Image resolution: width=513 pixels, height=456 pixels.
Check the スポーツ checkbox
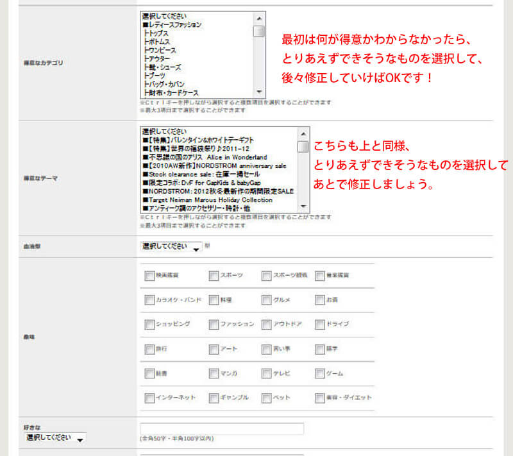point(214,276)
